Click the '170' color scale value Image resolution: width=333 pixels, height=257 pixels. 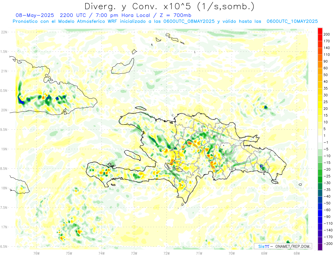click(x=327, y=41)
